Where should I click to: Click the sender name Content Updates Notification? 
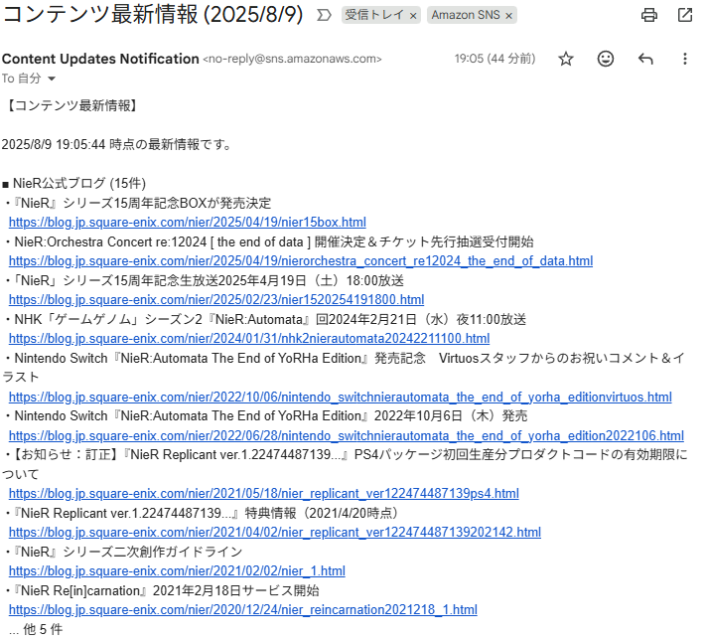(100, 59)
